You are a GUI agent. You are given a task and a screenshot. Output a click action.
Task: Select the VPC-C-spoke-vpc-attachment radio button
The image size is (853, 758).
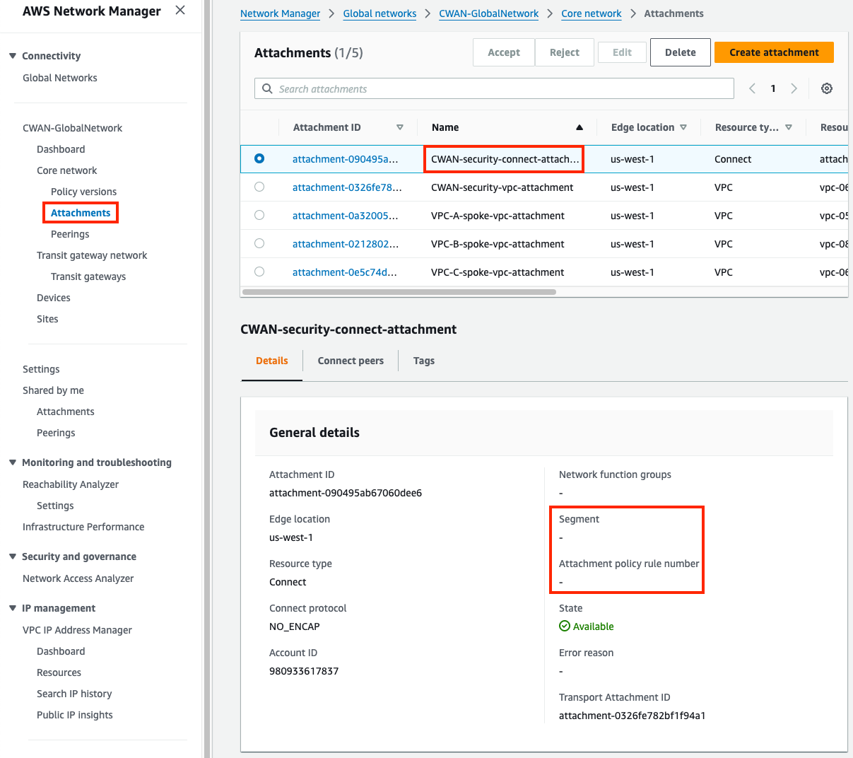[259, 272]
